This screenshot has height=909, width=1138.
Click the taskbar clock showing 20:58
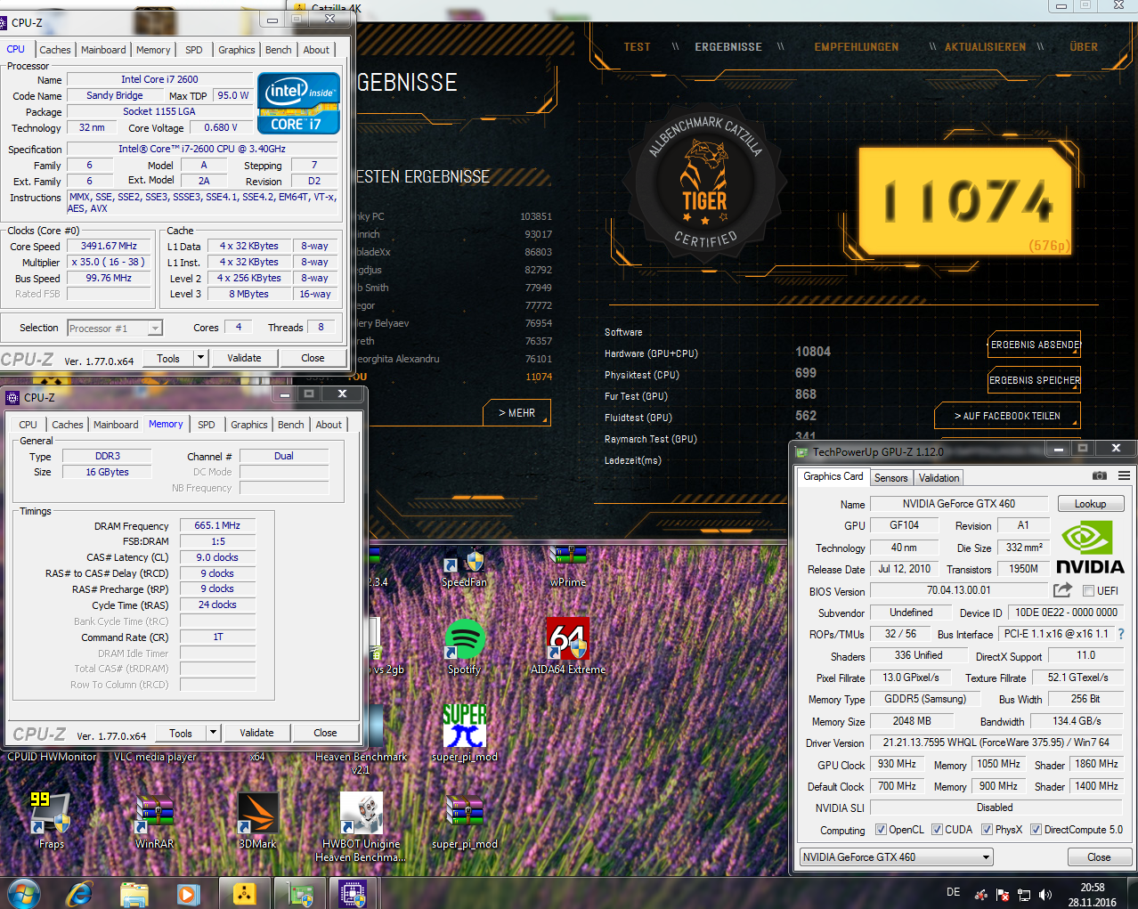pos(1093,895)
